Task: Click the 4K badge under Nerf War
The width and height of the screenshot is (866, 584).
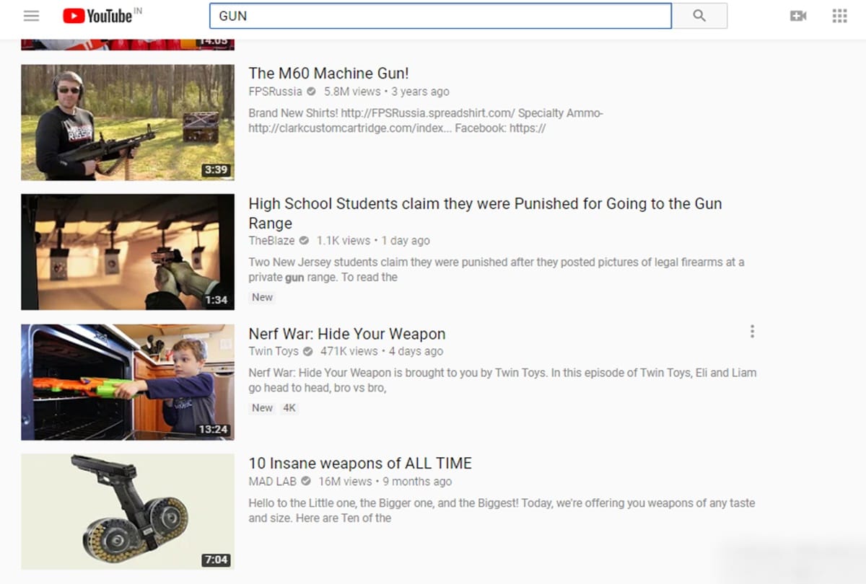Action: (x=289, y=408)
